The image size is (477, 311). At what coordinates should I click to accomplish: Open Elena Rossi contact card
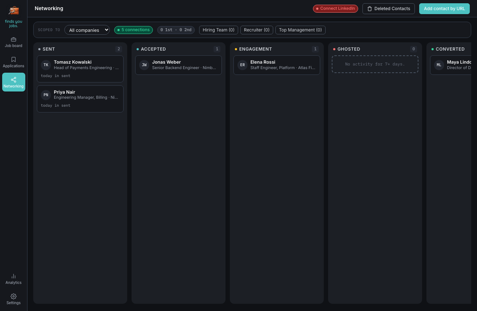click(x=277, y=65)
